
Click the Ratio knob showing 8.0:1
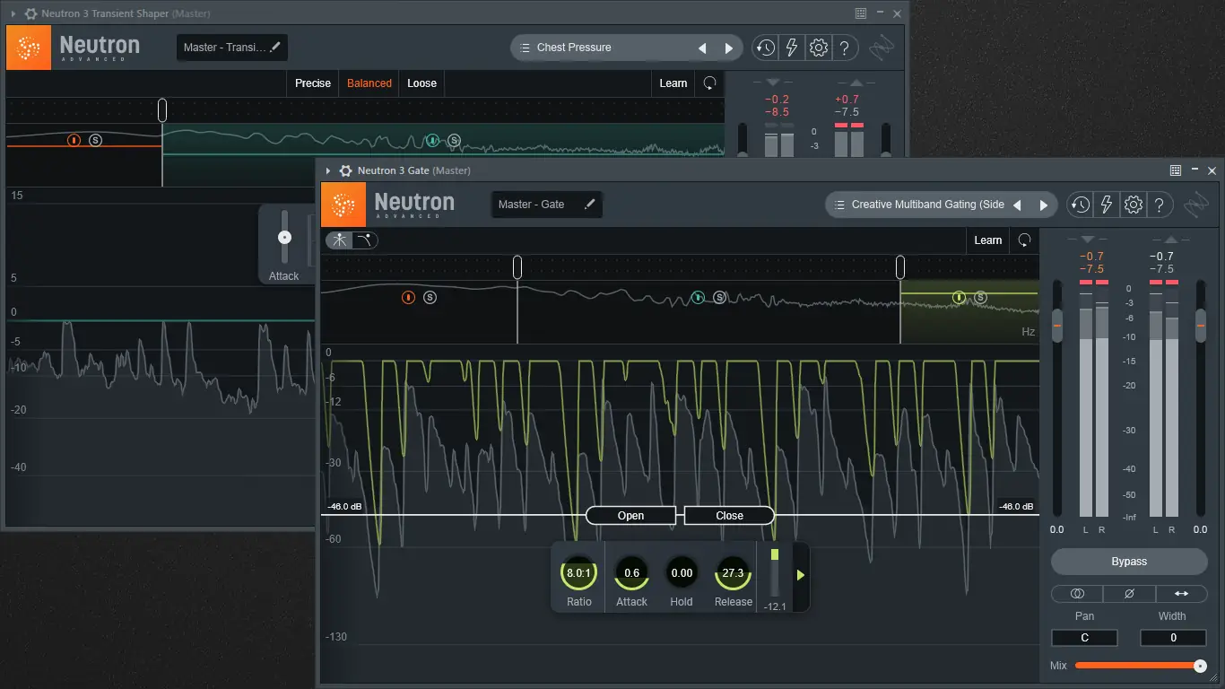[x=578, y=573]
